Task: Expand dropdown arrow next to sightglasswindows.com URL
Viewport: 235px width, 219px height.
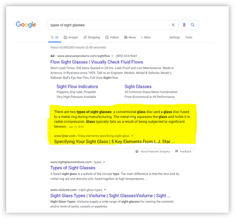Action: coord(104,162)
